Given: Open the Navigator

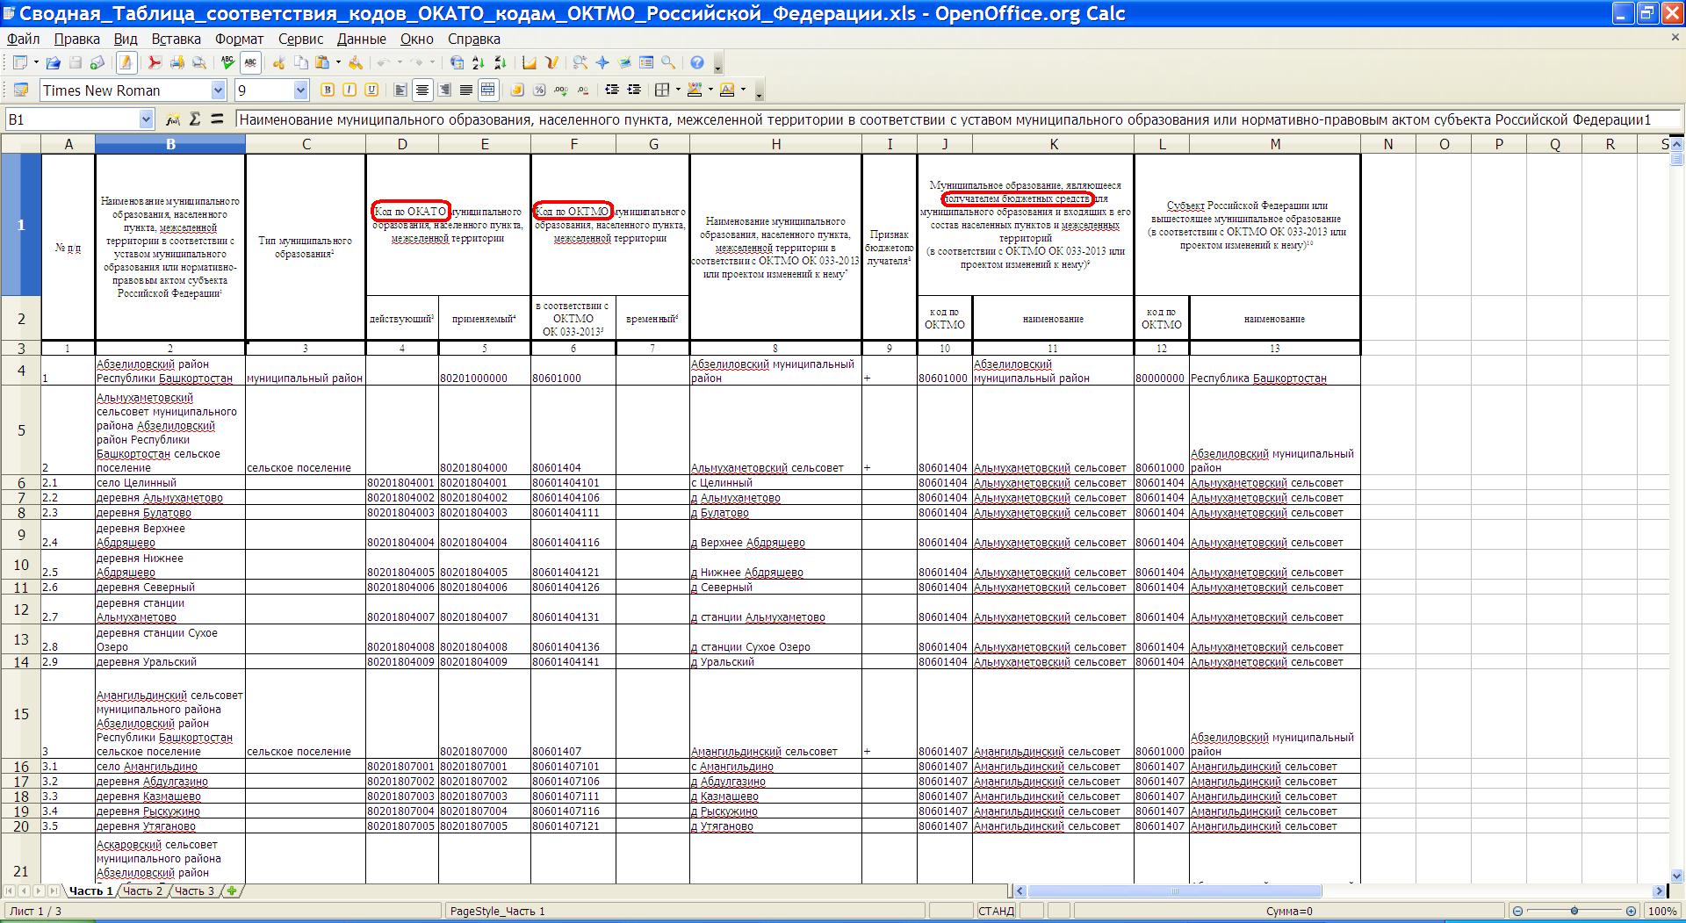Looking at the screenshot, I should pos(602,62).
